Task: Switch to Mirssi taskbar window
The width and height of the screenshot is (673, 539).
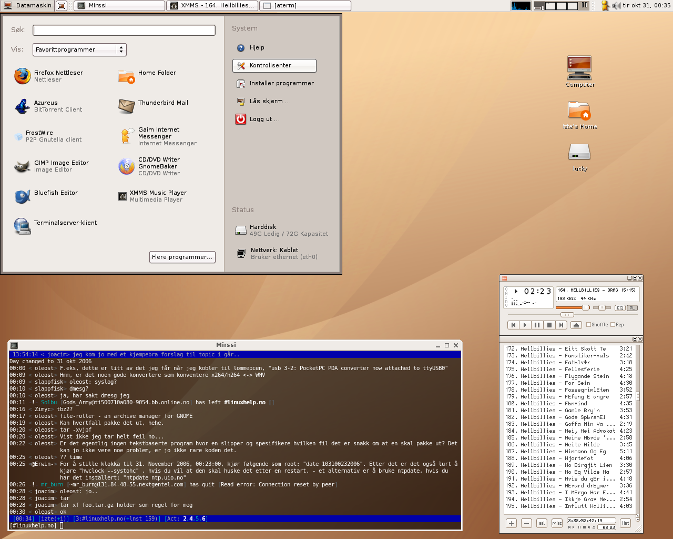Action: (x=119, y=5)
